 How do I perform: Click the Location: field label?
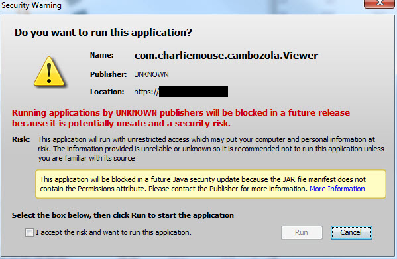(107, 92)
